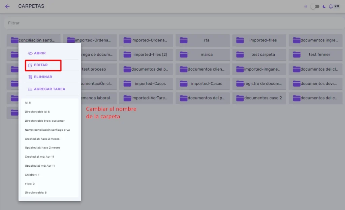Click the text 'Id: 5'

coord(28,103)
